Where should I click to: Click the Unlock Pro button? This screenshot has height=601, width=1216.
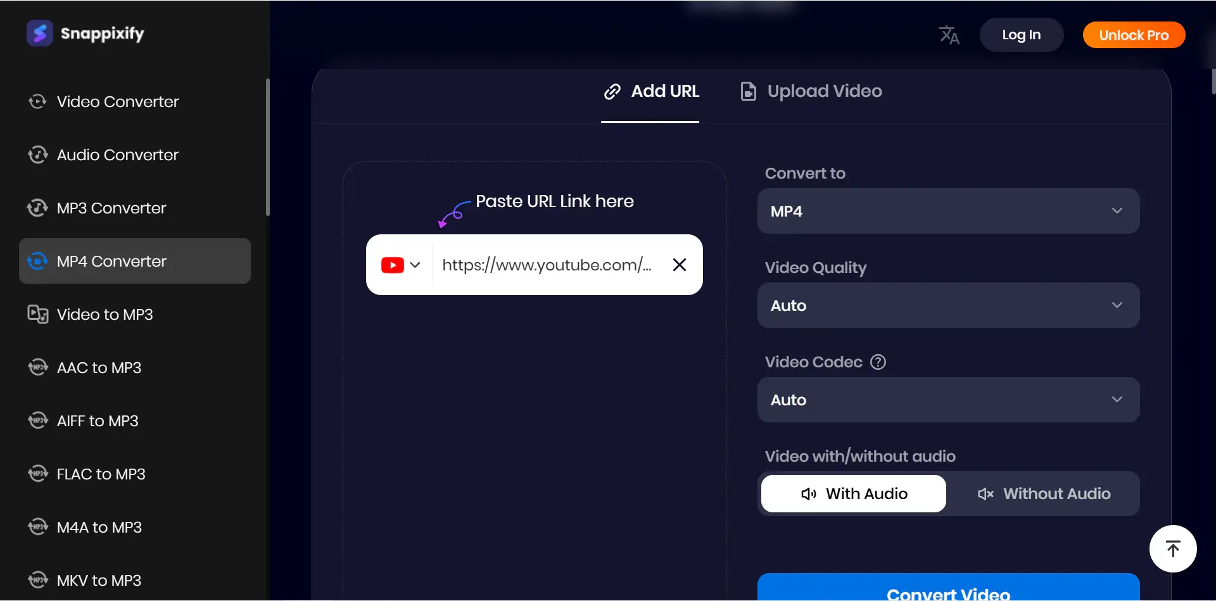tap(1133, 35)
